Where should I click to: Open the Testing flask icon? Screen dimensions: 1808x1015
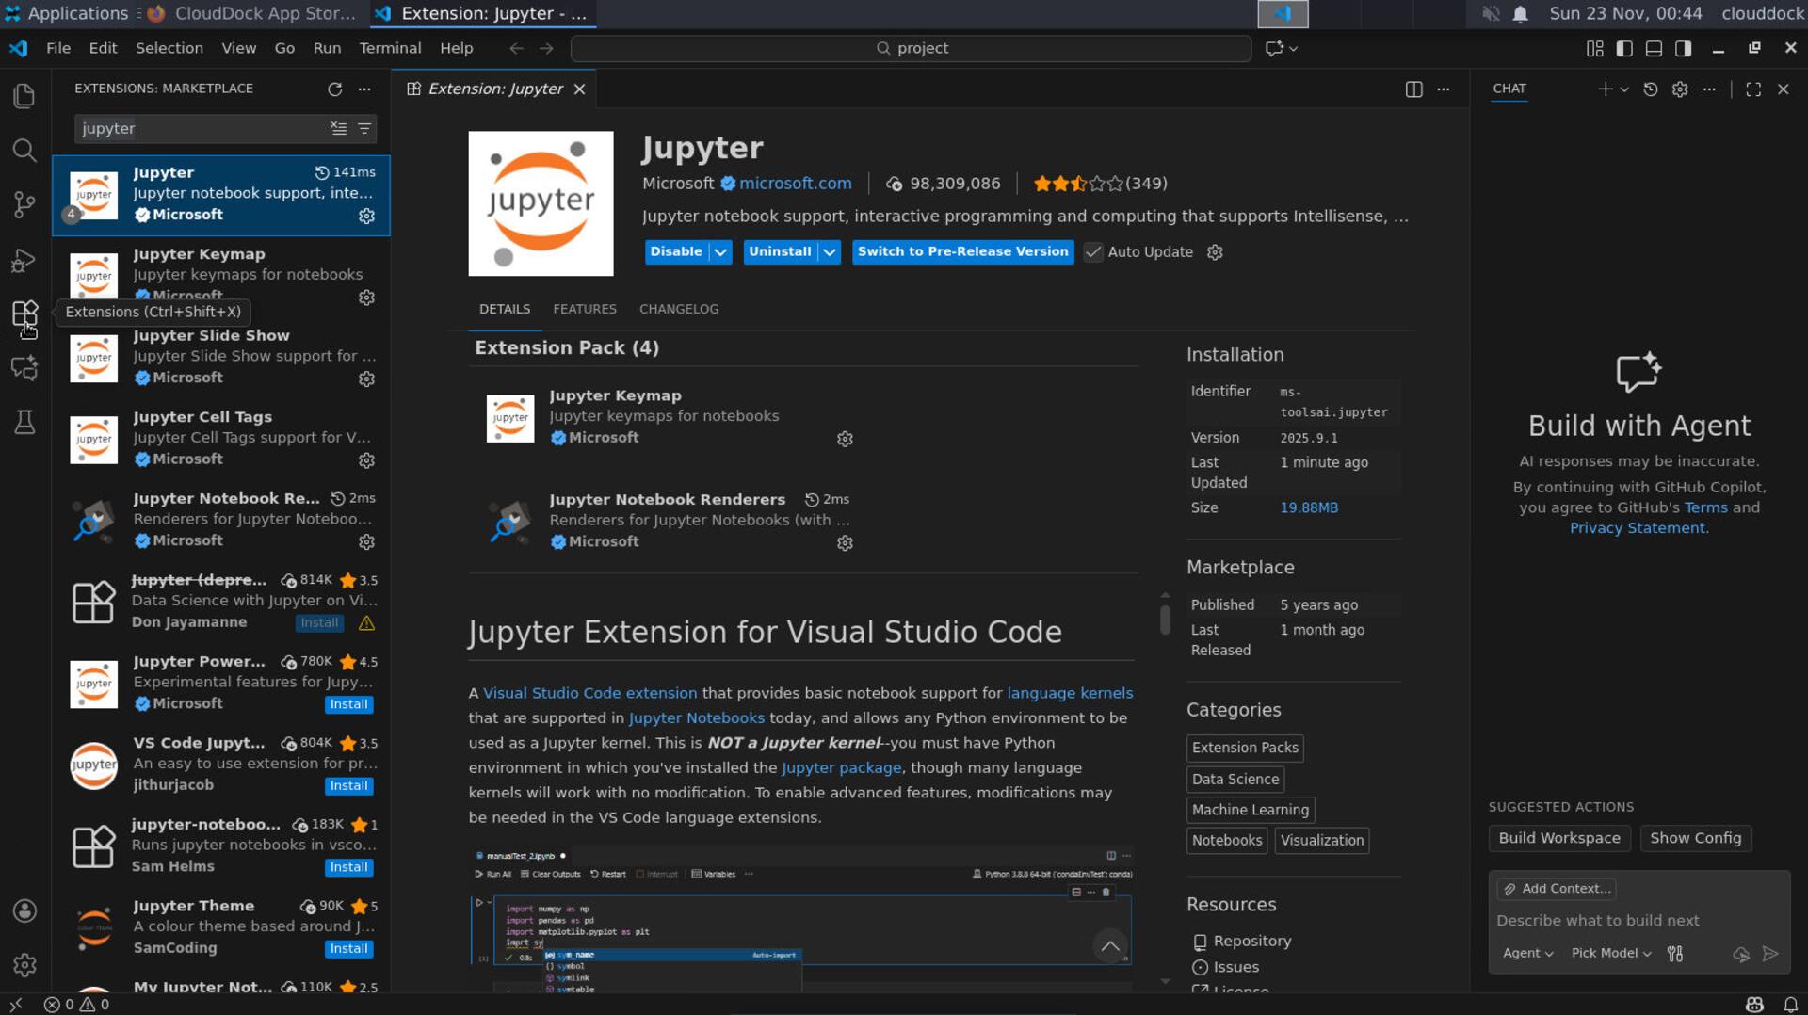tap(24, 423)
